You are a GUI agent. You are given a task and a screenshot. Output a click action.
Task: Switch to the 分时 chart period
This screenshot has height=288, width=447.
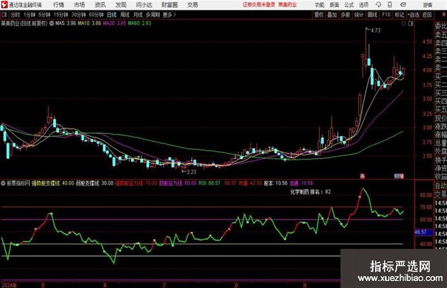point(15,15)
